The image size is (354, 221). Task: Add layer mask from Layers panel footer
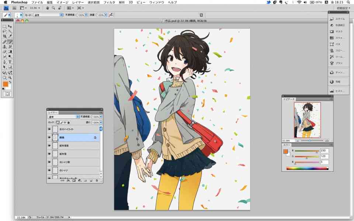[74, 180]
